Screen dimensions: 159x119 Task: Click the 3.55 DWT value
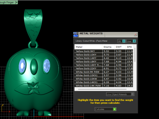pyautogui.click(x=119, y=51)
